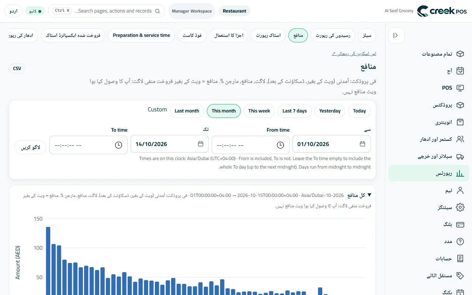Open the اس اسکرین کی رہنمائی link
The height and width of the screenshot is (295, 472).
click(354, 54)
